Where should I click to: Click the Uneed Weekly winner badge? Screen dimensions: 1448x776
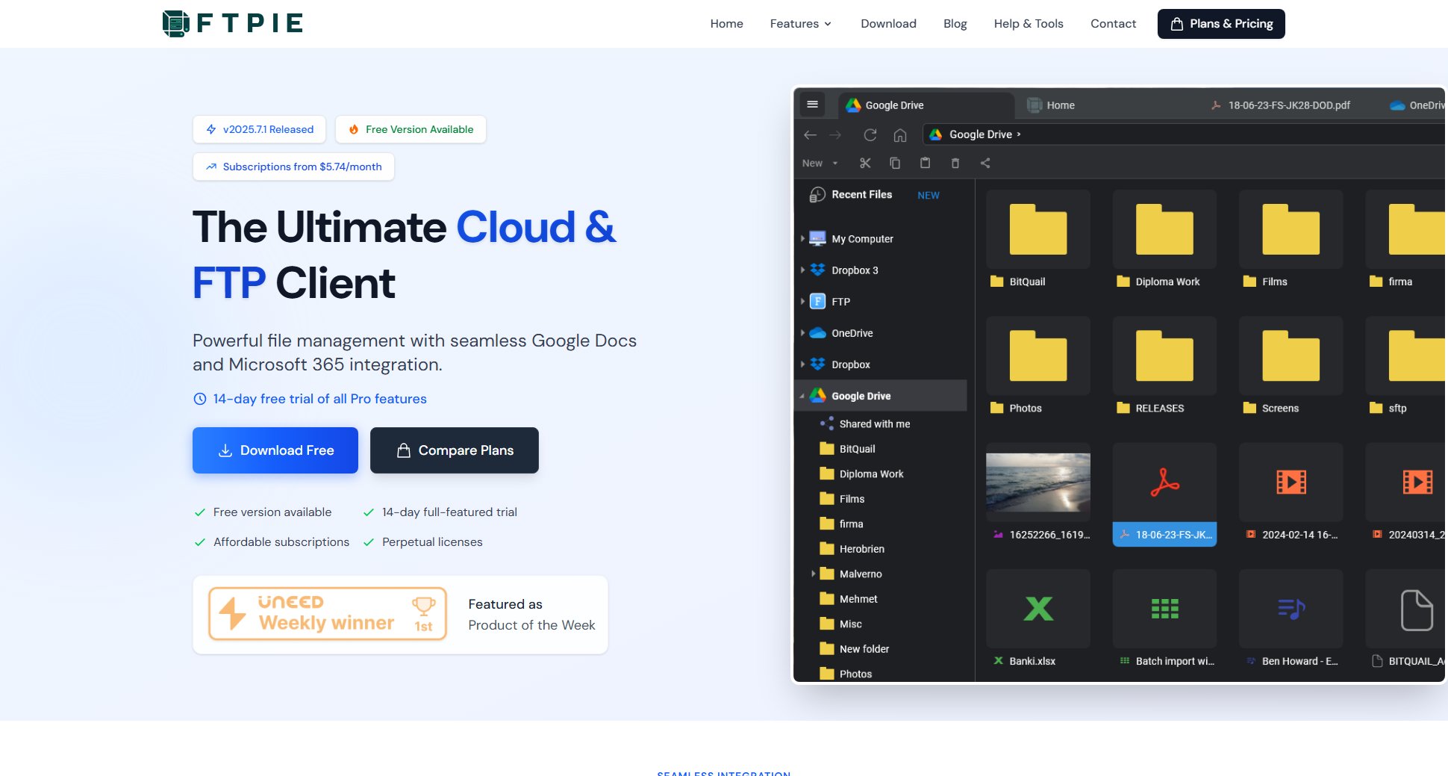pyautogui.click(x=328, y=614)
